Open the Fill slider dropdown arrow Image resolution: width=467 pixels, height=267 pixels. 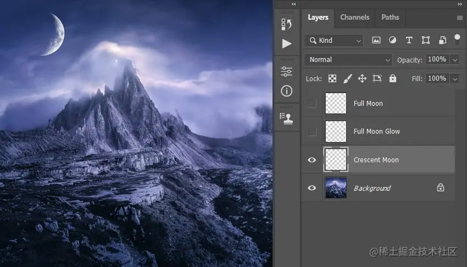pos(455,79)
